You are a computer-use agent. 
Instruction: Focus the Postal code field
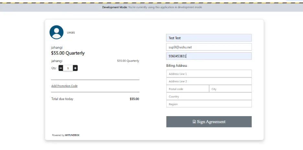188,89
